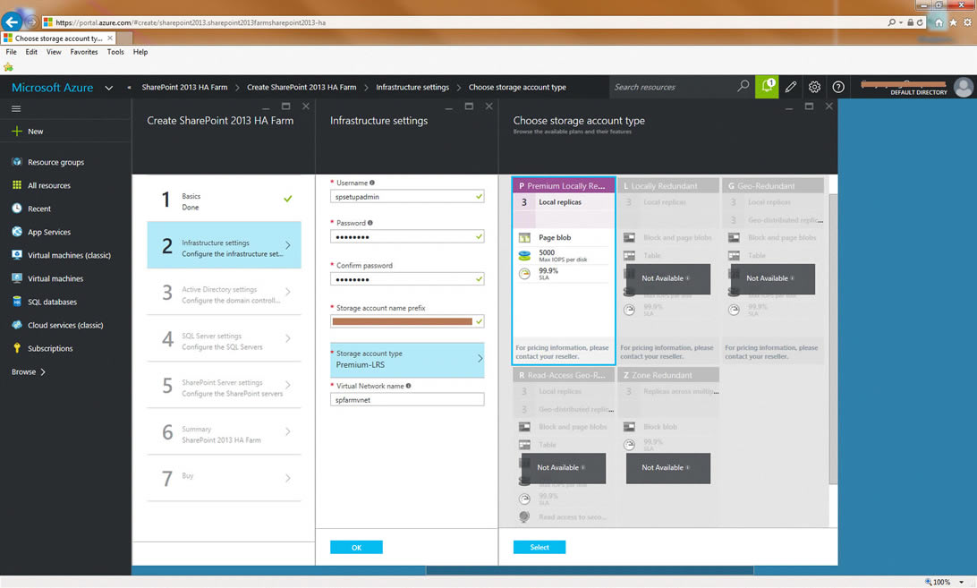Click the browser home icon
Image resolution: width=977 pixels, height=588 pixels.
(939, 22)
